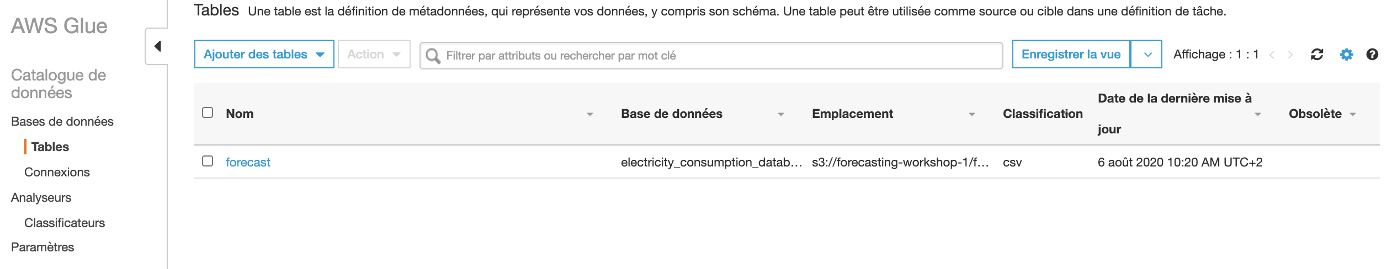Click the refresh tables icon

point(1317,55)
